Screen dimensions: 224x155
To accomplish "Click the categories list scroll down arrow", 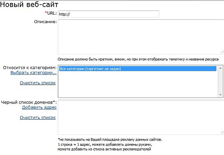I will point(221,95).
